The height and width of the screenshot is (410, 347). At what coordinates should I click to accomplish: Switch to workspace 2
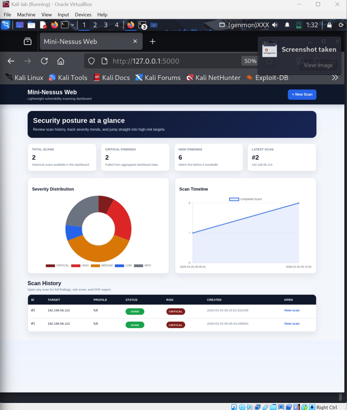95,25
